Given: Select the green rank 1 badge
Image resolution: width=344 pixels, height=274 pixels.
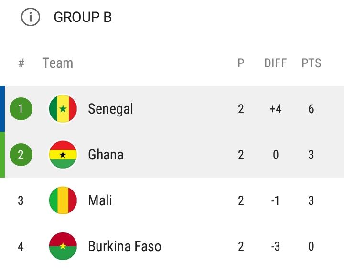Looking at the screenshot, I should click(x=21, y=109).
